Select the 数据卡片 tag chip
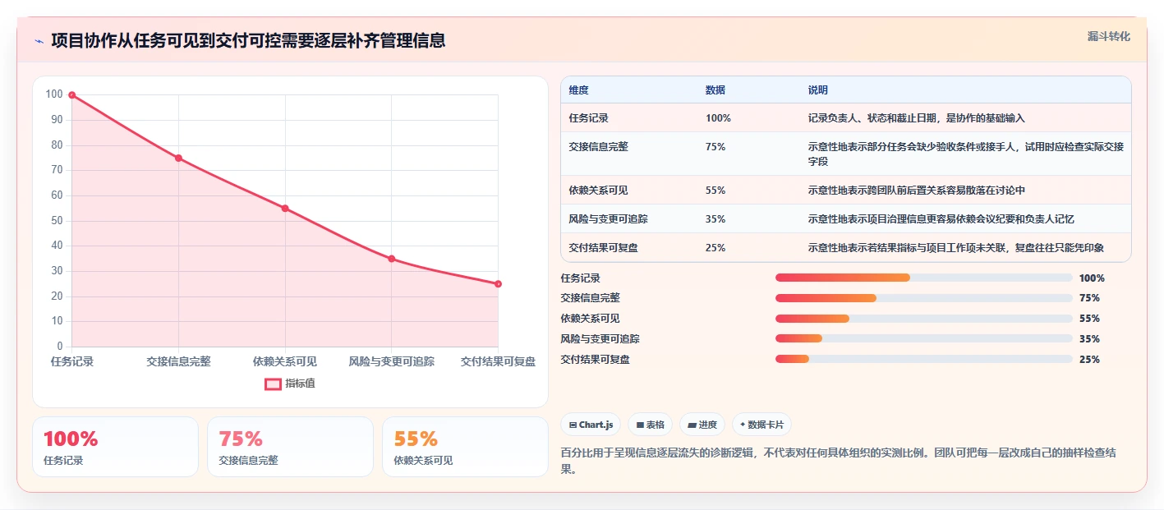1164x510 pixels. [761, 425]
